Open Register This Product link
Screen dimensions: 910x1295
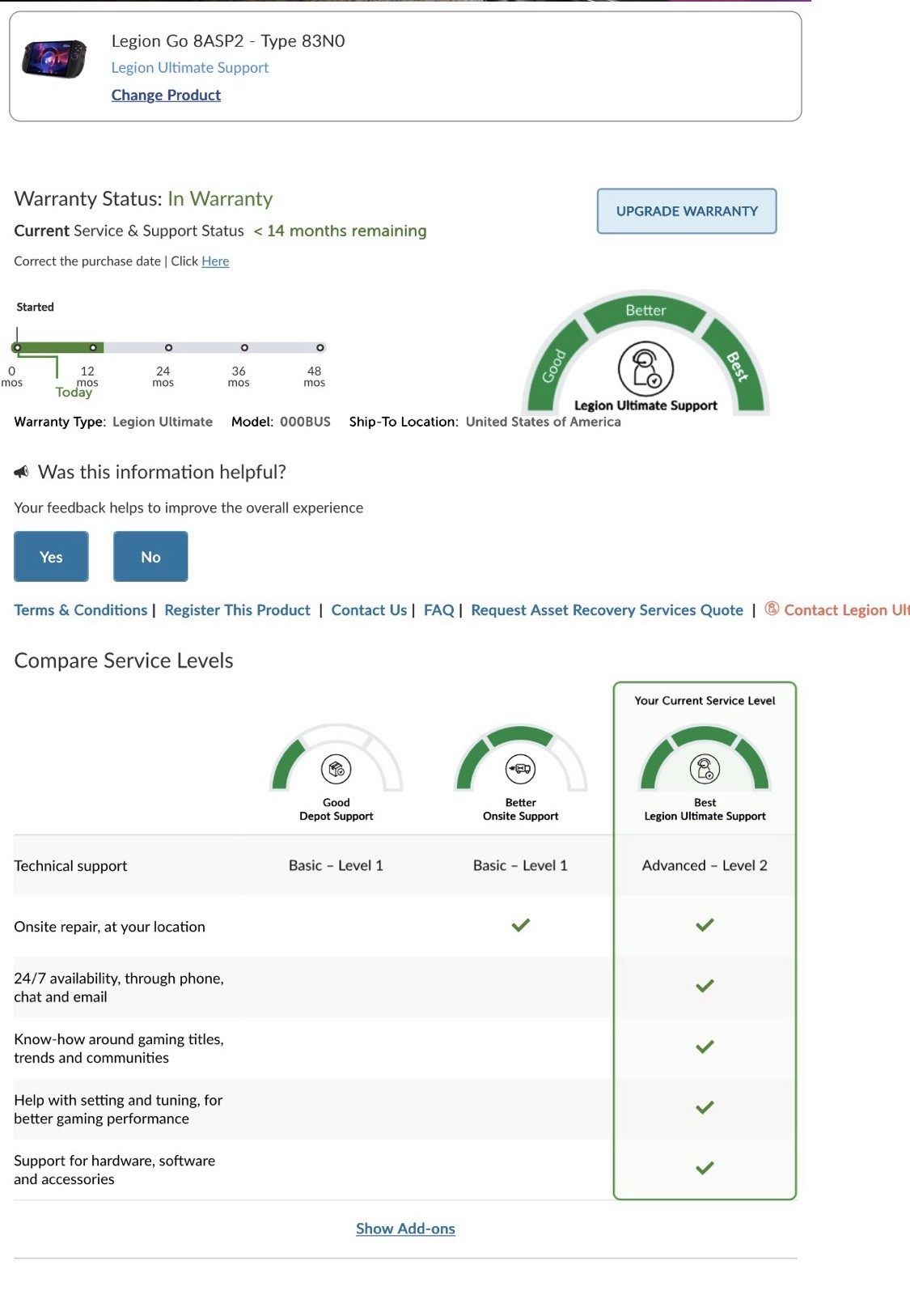coord(237,610)
